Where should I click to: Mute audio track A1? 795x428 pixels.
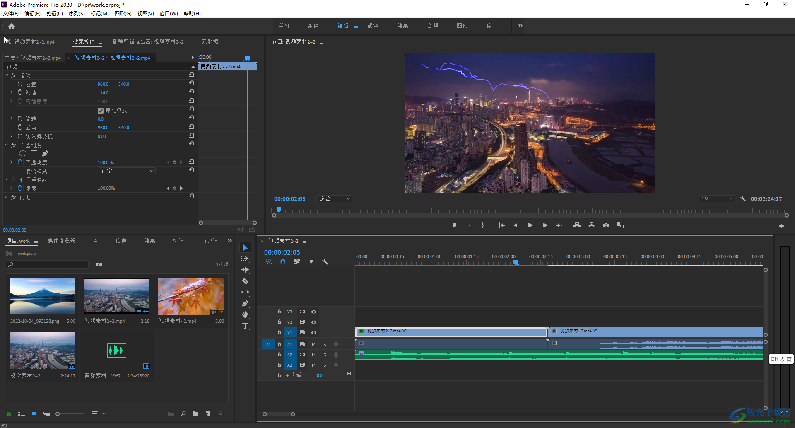[x=313, y=344]
